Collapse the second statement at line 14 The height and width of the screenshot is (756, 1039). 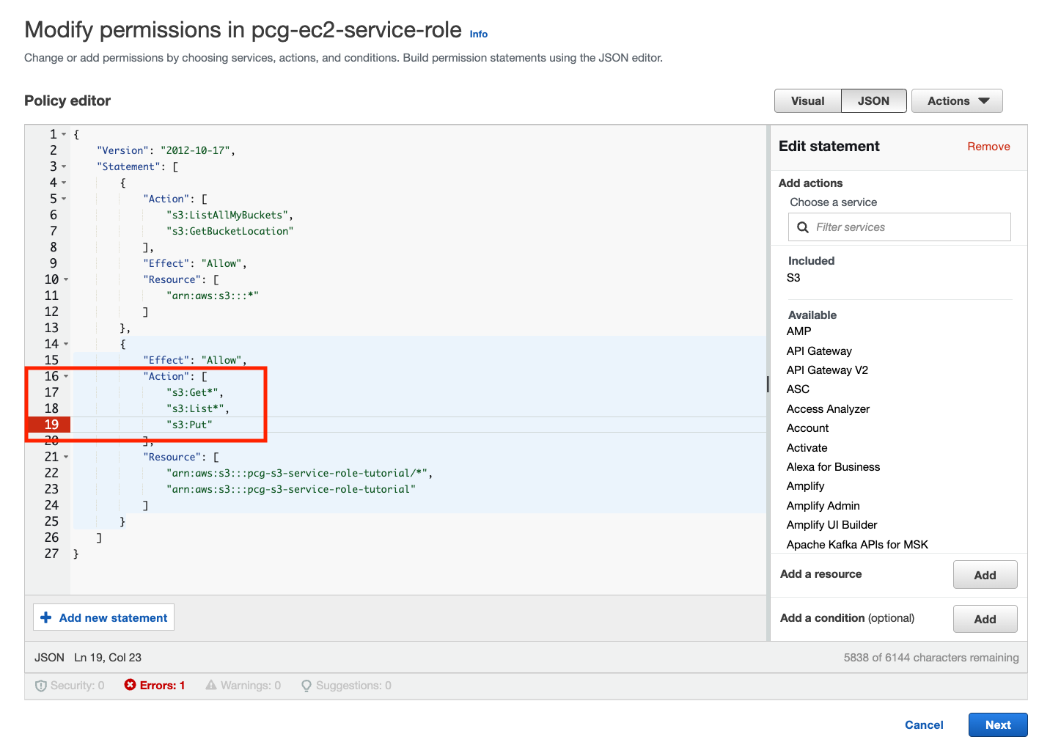tap(66, 344)
